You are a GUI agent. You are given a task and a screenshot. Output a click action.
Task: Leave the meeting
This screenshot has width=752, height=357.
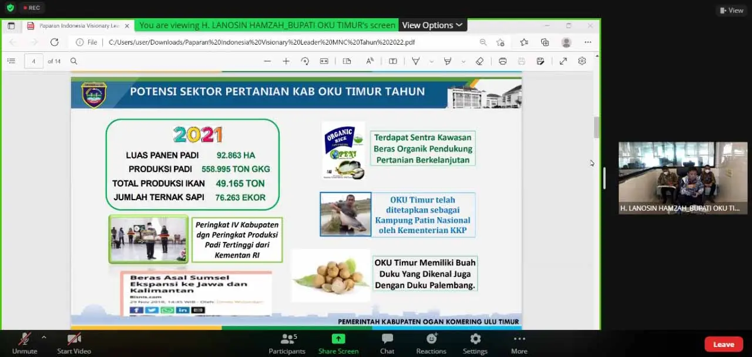coord(724,345)
